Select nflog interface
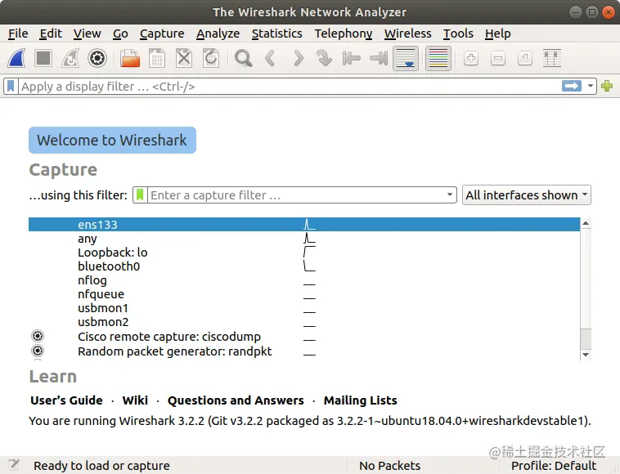 pos(304,280)
